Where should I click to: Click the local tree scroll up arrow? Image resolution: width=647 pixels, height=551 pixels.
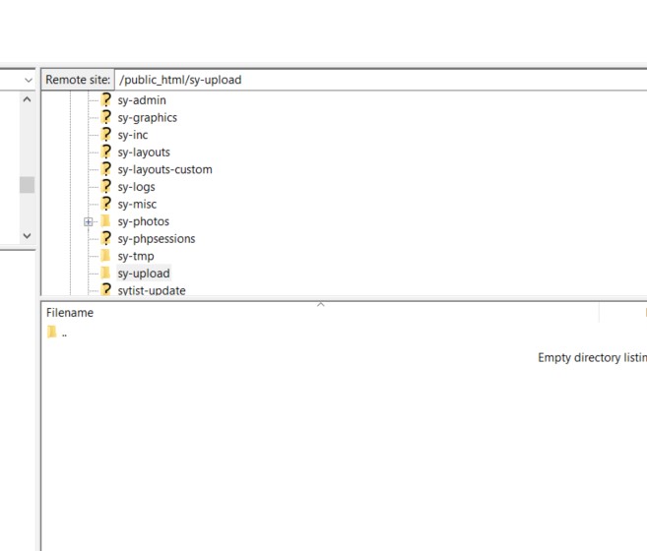[27, 99]
